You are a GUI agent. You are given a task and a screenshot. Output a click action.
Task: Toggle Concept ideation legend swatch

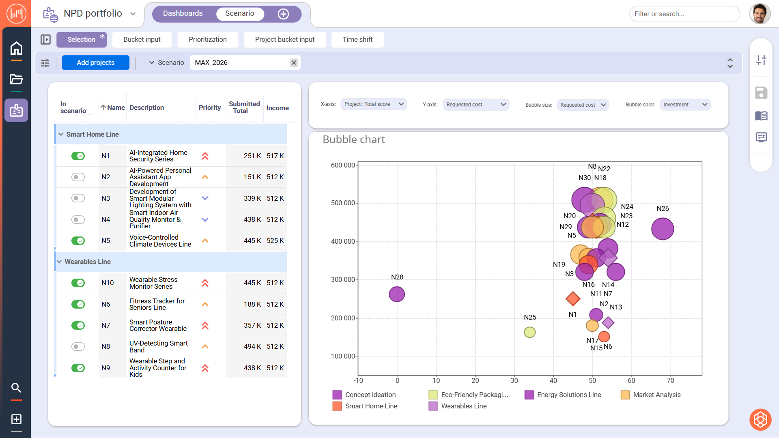pos(337,395)
